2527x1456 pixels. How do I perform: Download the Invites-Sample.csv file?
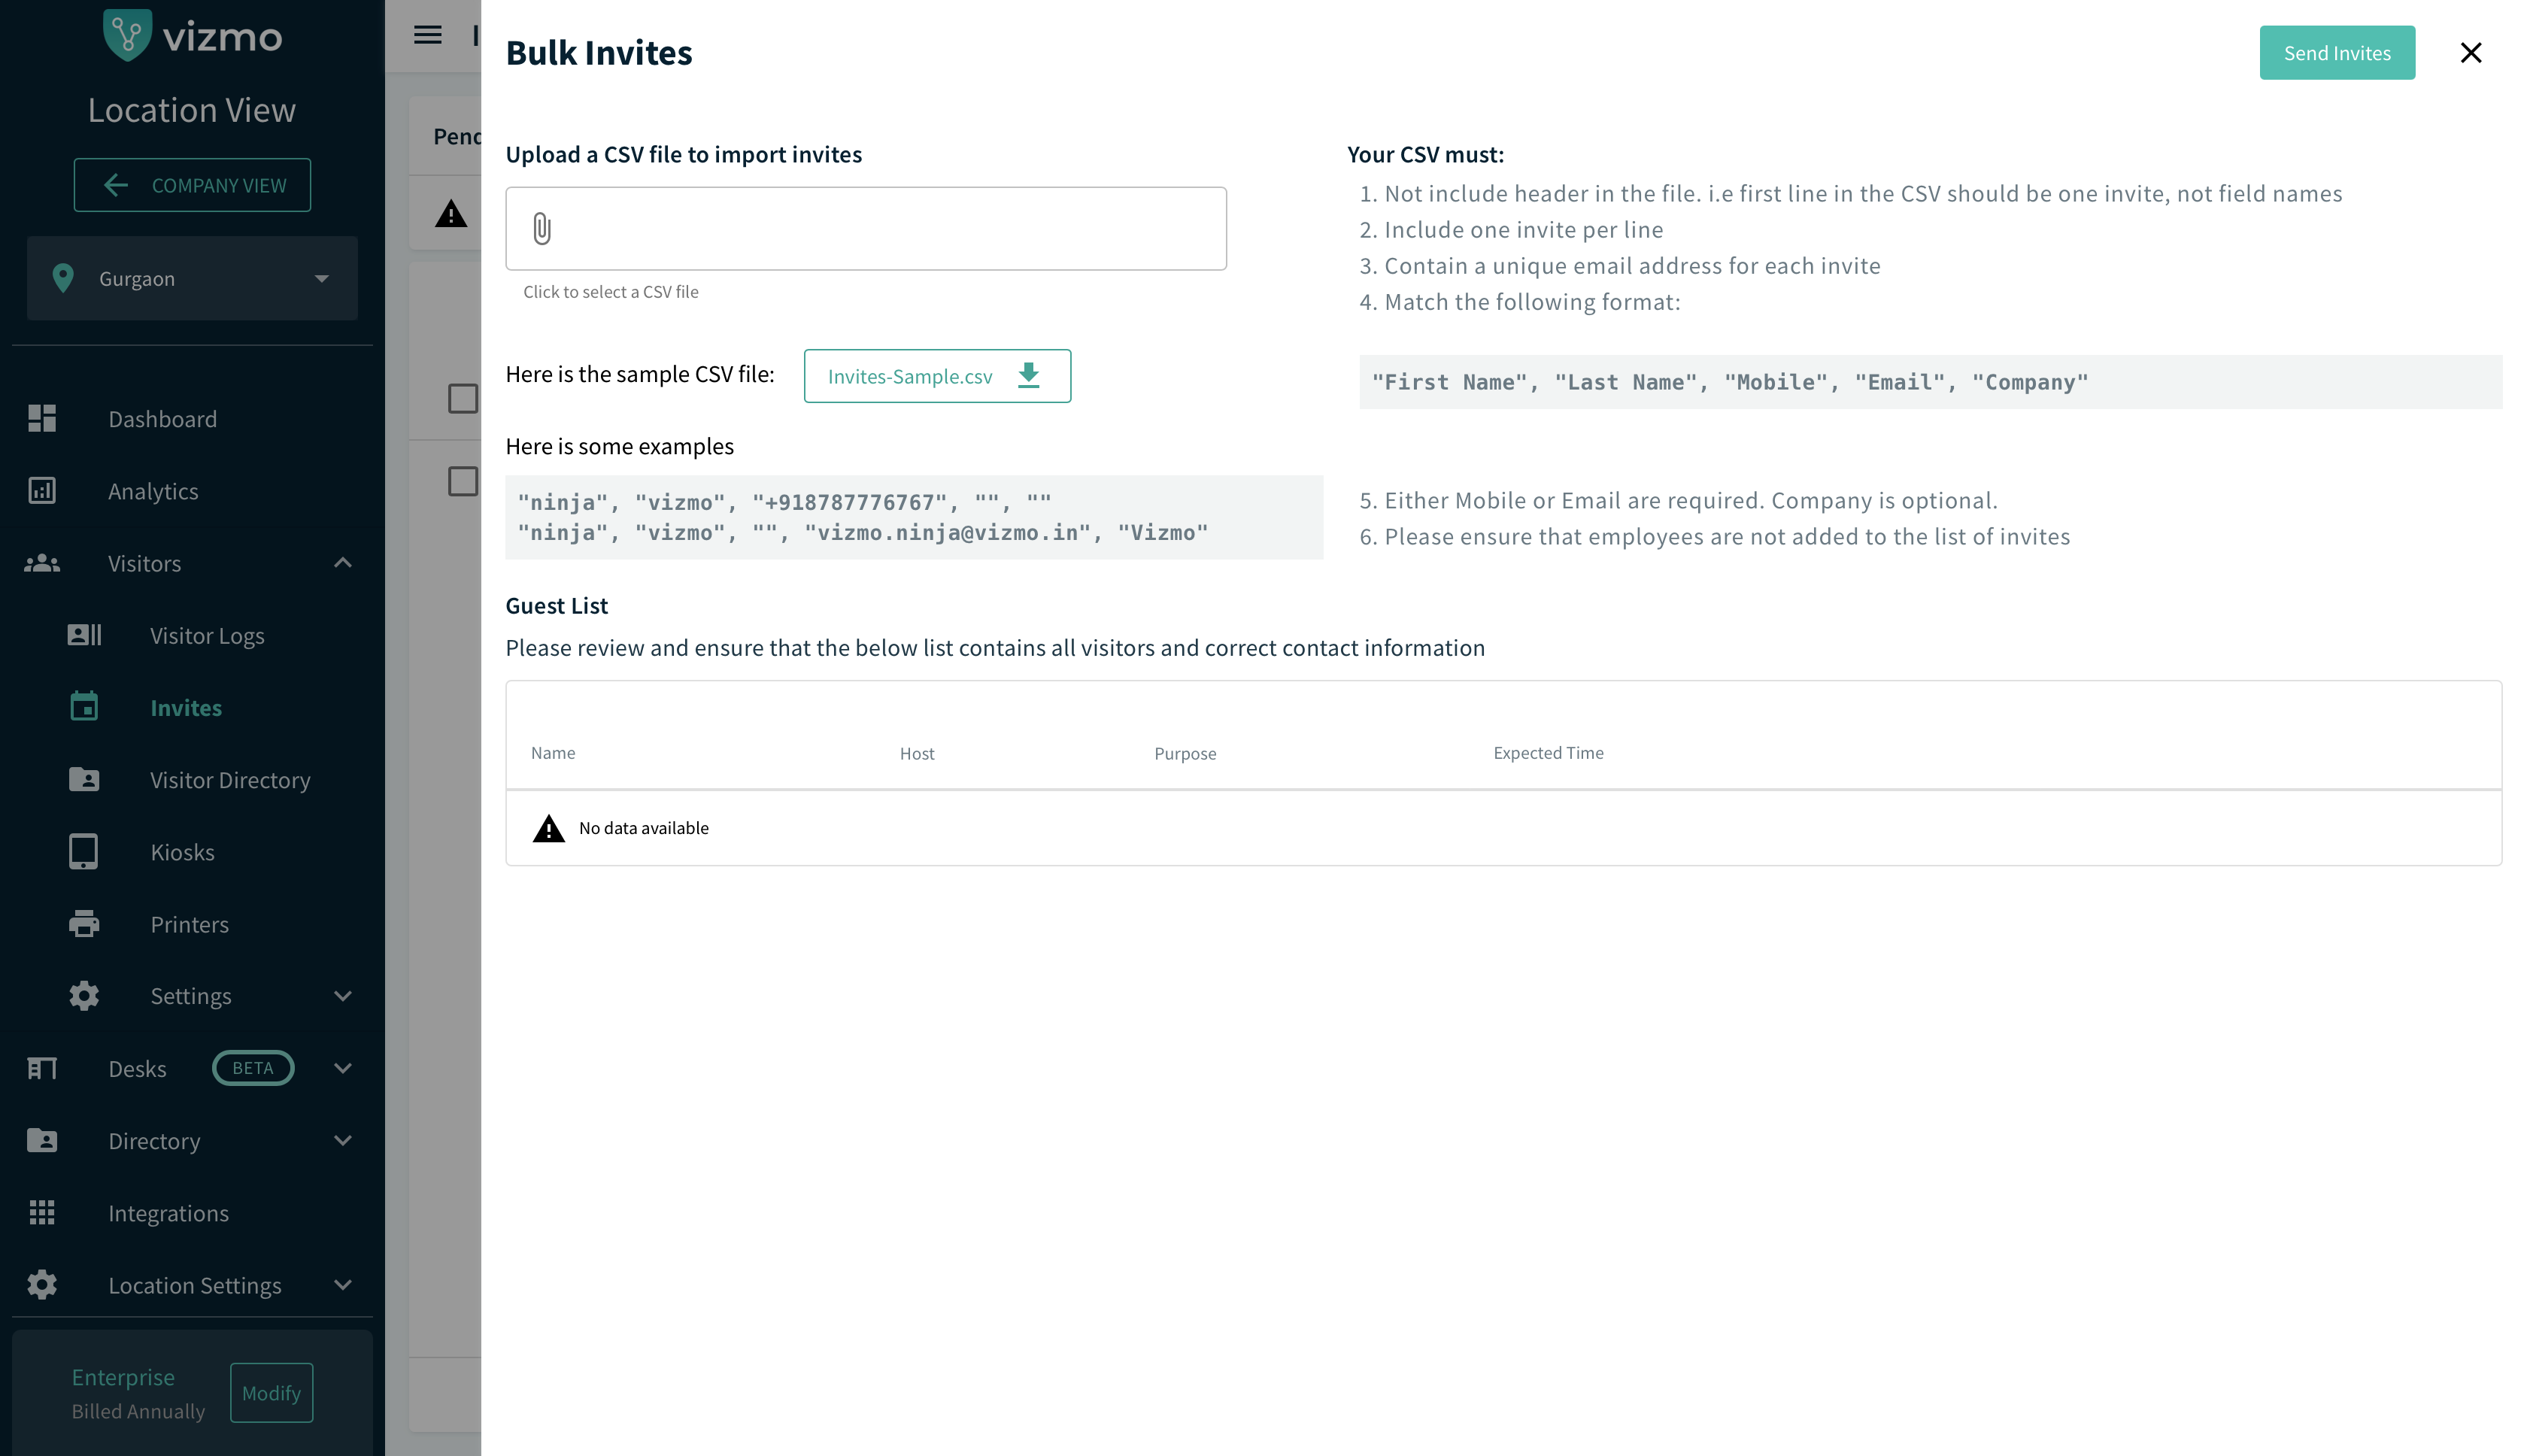[937, 376]
